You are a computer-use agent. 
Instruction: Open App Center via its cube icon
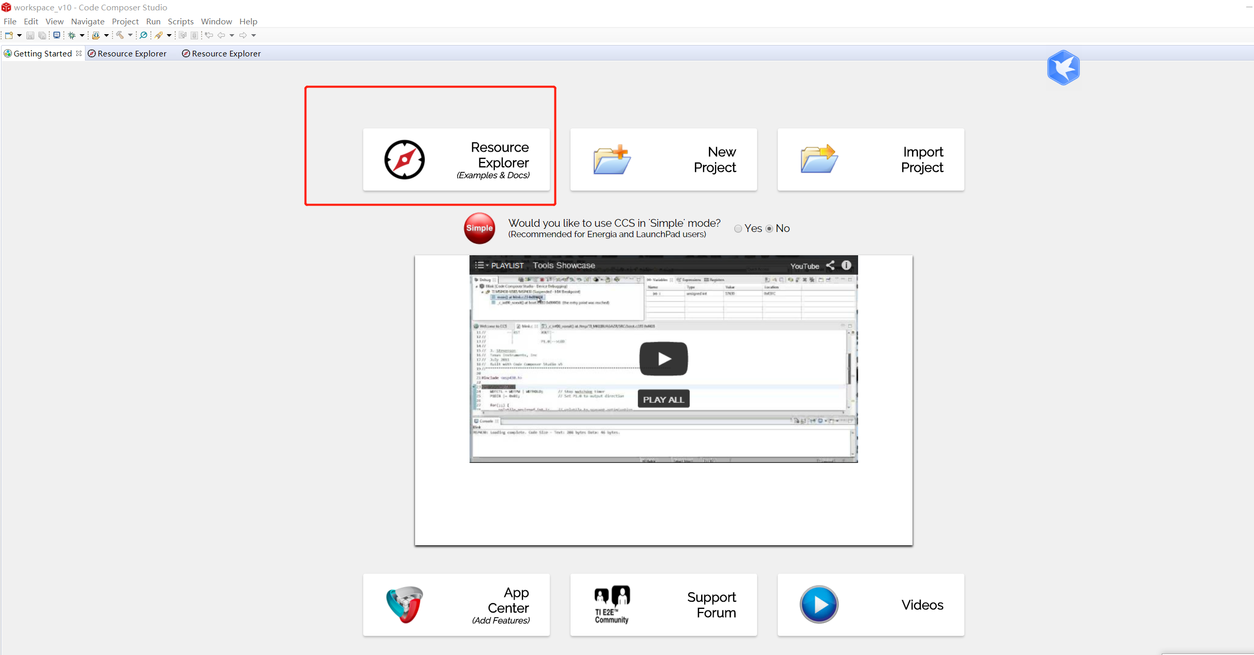point(405,604)
